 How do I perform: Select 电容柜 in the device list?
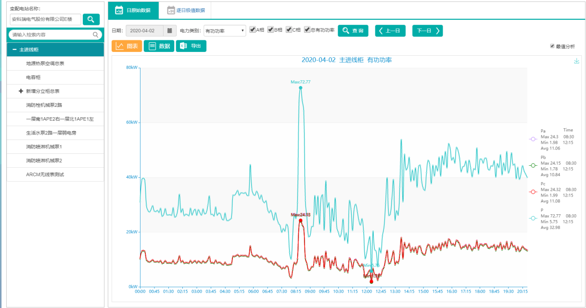[34, 77]
